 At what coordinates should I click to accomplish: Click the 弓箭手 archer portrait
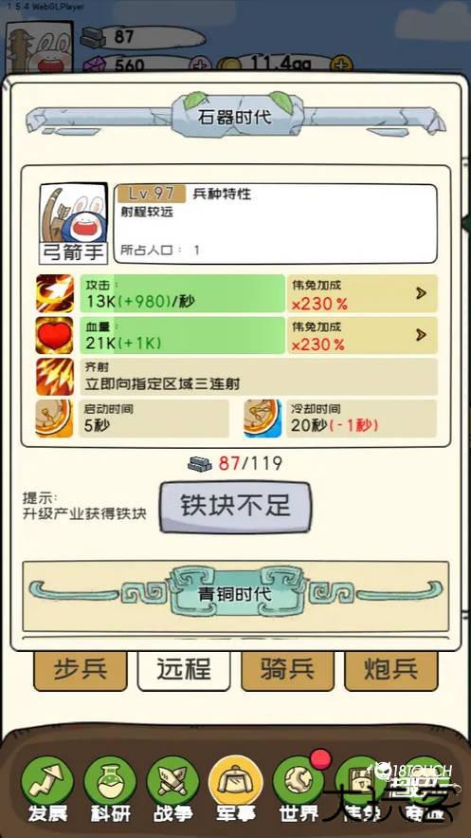pos(73,223)
